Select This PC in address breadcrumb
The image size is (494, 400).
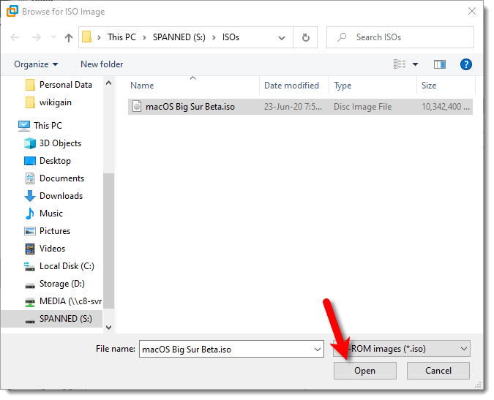[x=121, y=37]
